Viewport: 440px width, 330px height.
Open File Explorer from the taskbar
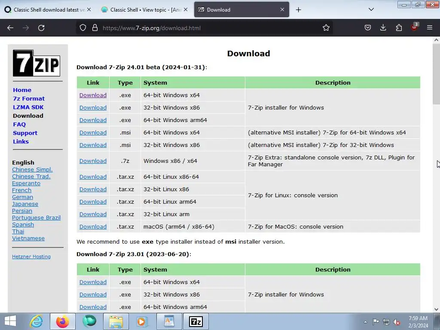pos(116,321)
